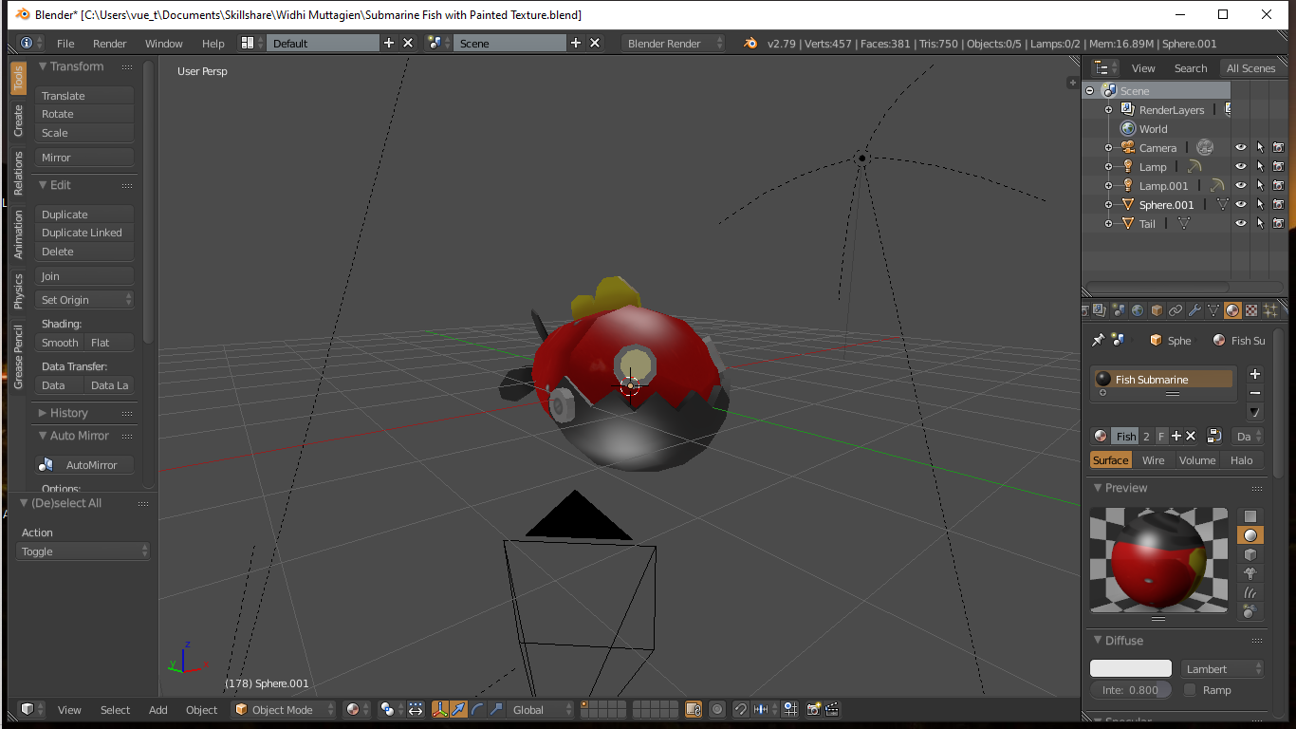Toggle layers lock to scene icon
Screen dimensions: 1296x729
pos(693,709)
